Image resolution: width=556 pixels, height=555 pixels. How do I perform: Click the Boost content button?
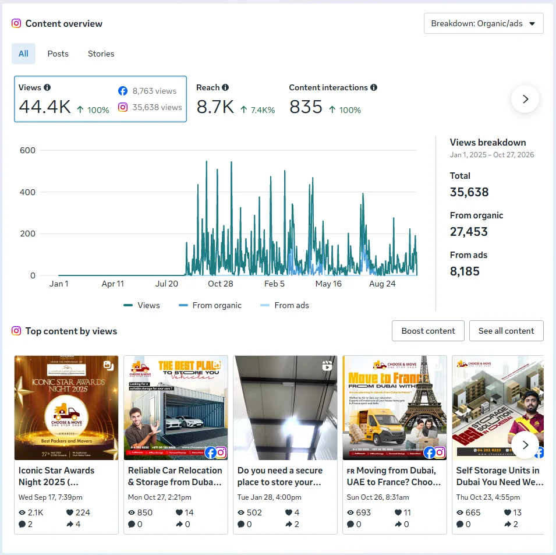click(x=428, y=331)
